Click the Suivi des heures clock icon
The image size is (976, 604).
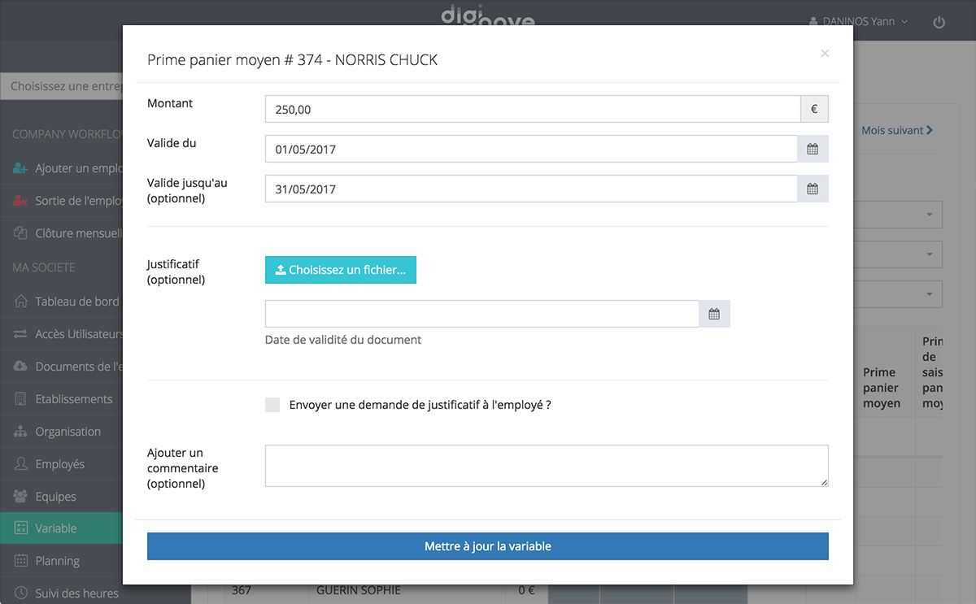click(x=21, y=593)
